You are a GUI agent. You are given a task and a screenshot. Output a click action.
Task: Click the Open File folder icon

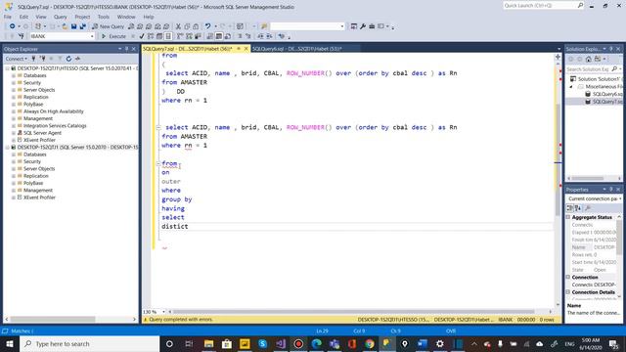point(65,26)
